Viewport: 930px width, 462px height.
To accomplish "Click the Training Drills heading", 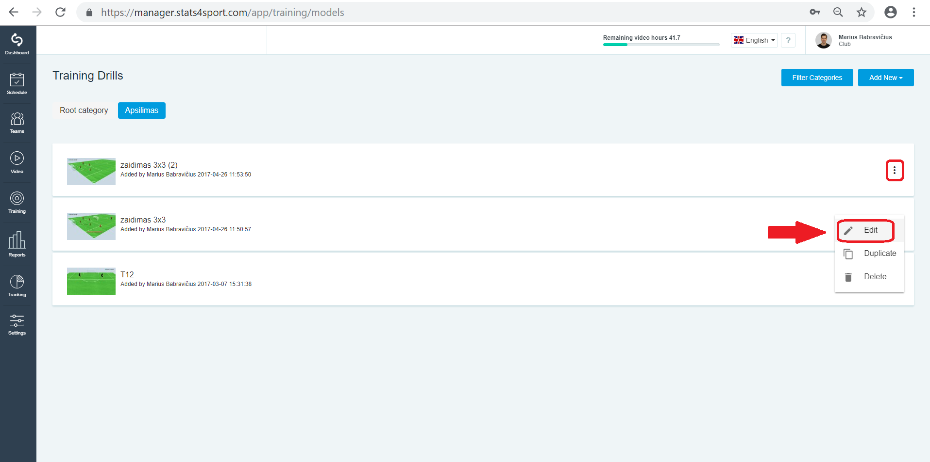I will [x=88, y=76].
